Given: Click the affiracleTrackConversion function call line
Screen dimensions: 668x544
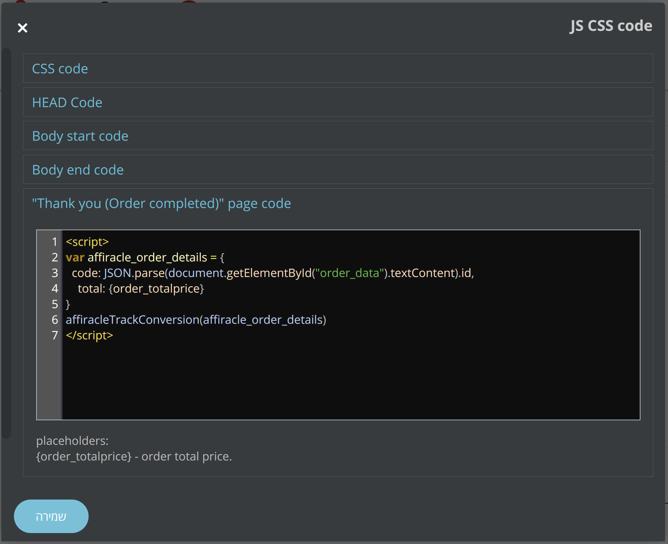Looking at the screenshot, I should tap(196, 320).
